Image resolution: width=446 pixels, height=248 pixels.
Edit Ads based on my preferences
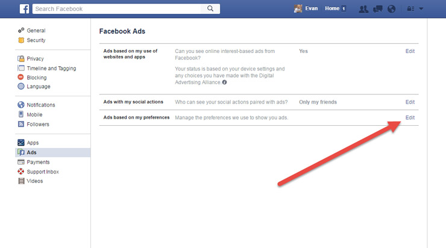(x=410, y=117)
